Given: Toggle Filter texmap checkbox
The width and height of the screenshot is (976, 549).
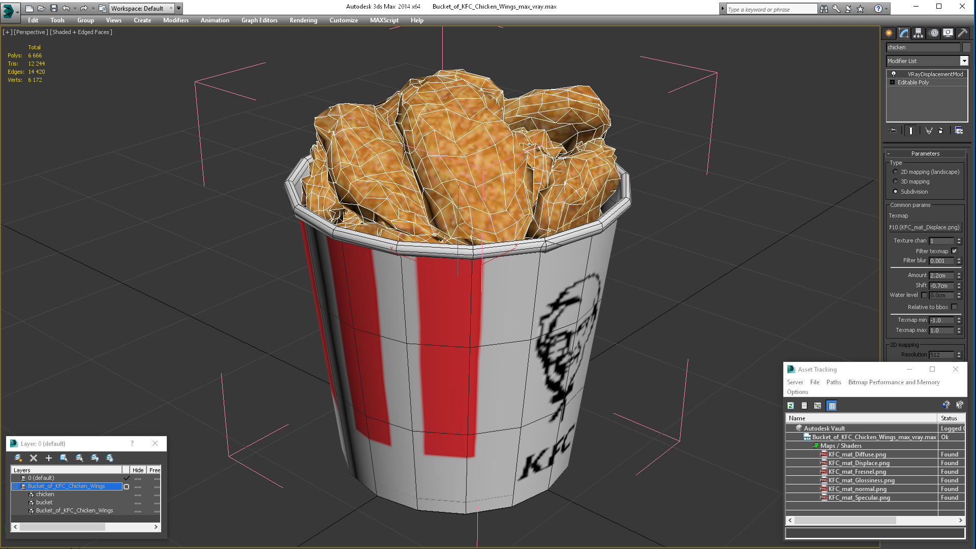Looking at the screenshot, I should coord(954,251).
